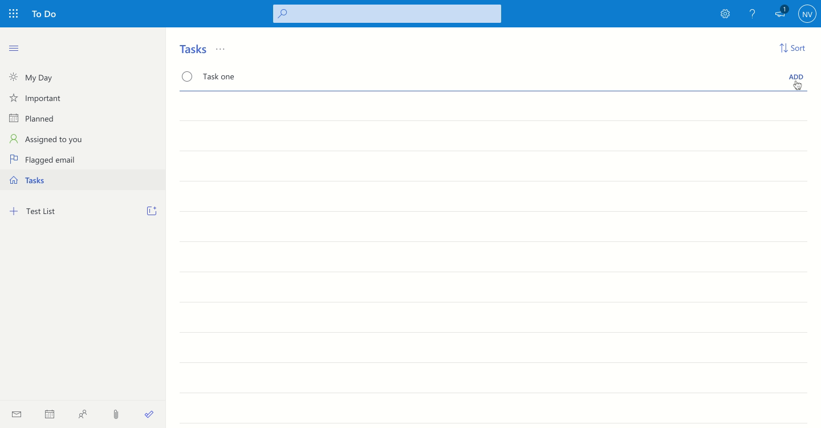Open the Important list
This screenshot has height=428, width=821.
(x=83, y=98)
